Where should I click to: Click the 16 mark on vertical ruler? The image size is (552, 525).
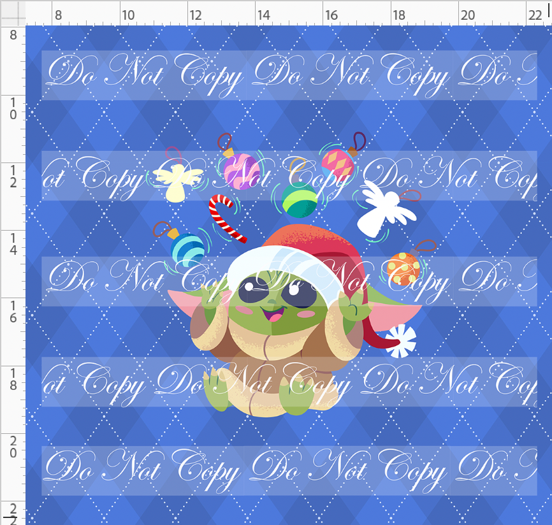[13, 312]
